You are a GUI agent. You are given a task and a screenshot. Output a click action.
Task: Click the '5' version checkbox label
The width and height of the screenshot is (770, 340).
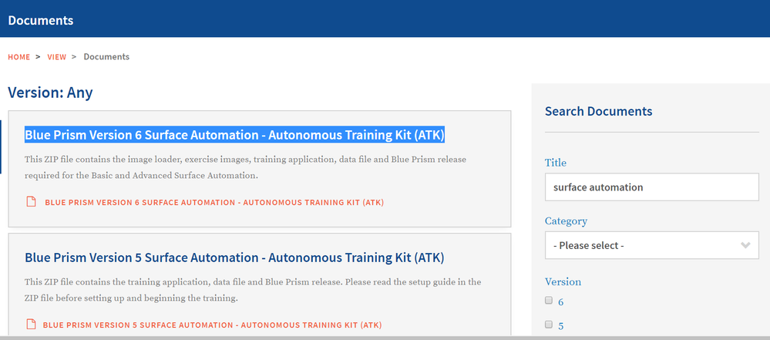(x=561, y=326)
